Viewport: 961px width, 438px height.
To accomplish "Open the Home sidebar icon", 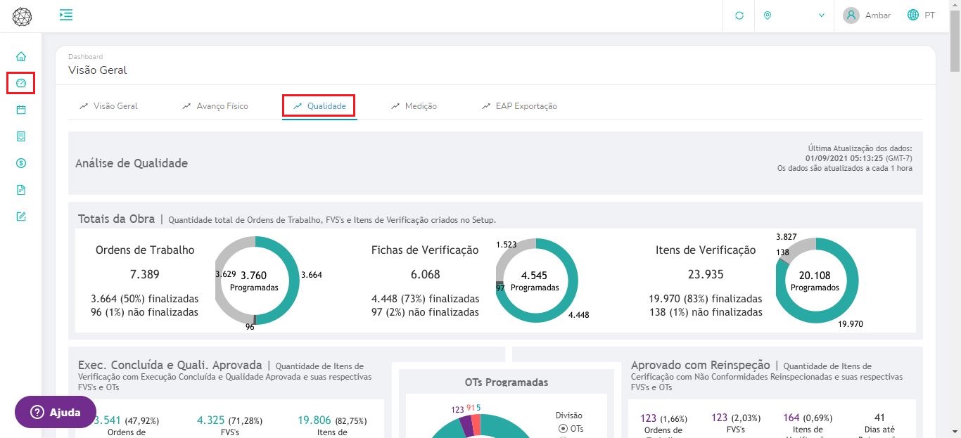I will (x=21, y=56).
